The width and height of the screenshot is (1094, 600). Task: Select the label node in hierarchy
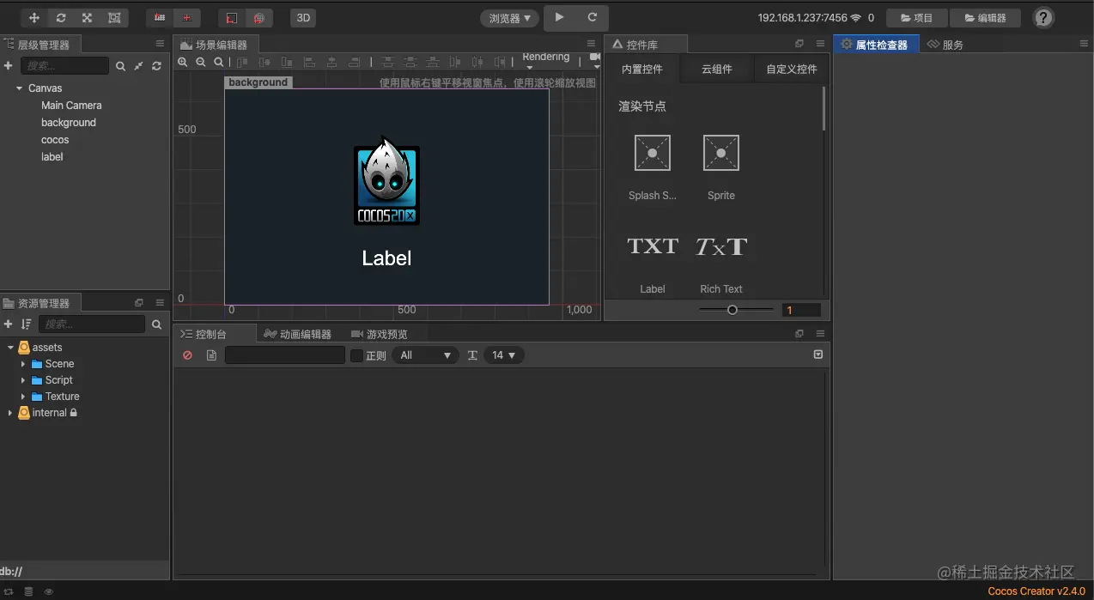52,157
